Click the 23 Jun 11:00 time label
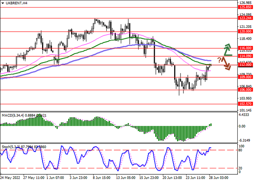The width and height of the screenshot is (254, 181). point(195,178)
